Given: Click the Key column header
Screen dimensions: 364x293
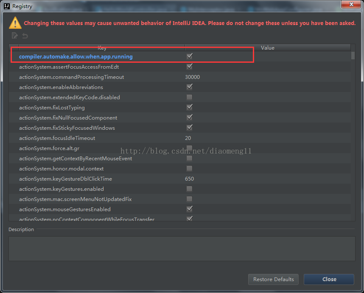Looking at the screenshot, I should [x=102, y=48].
